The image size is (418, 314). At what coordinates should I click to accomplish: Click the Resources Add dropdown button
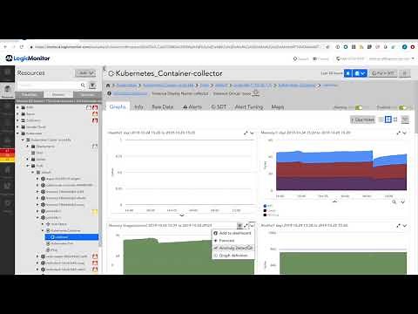[85, 73]
